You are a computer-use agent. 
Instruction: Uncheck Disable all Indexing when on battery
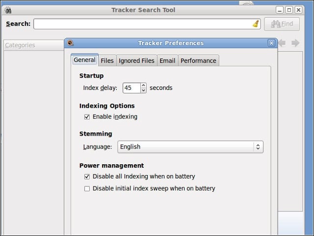[x=87, y=177]
